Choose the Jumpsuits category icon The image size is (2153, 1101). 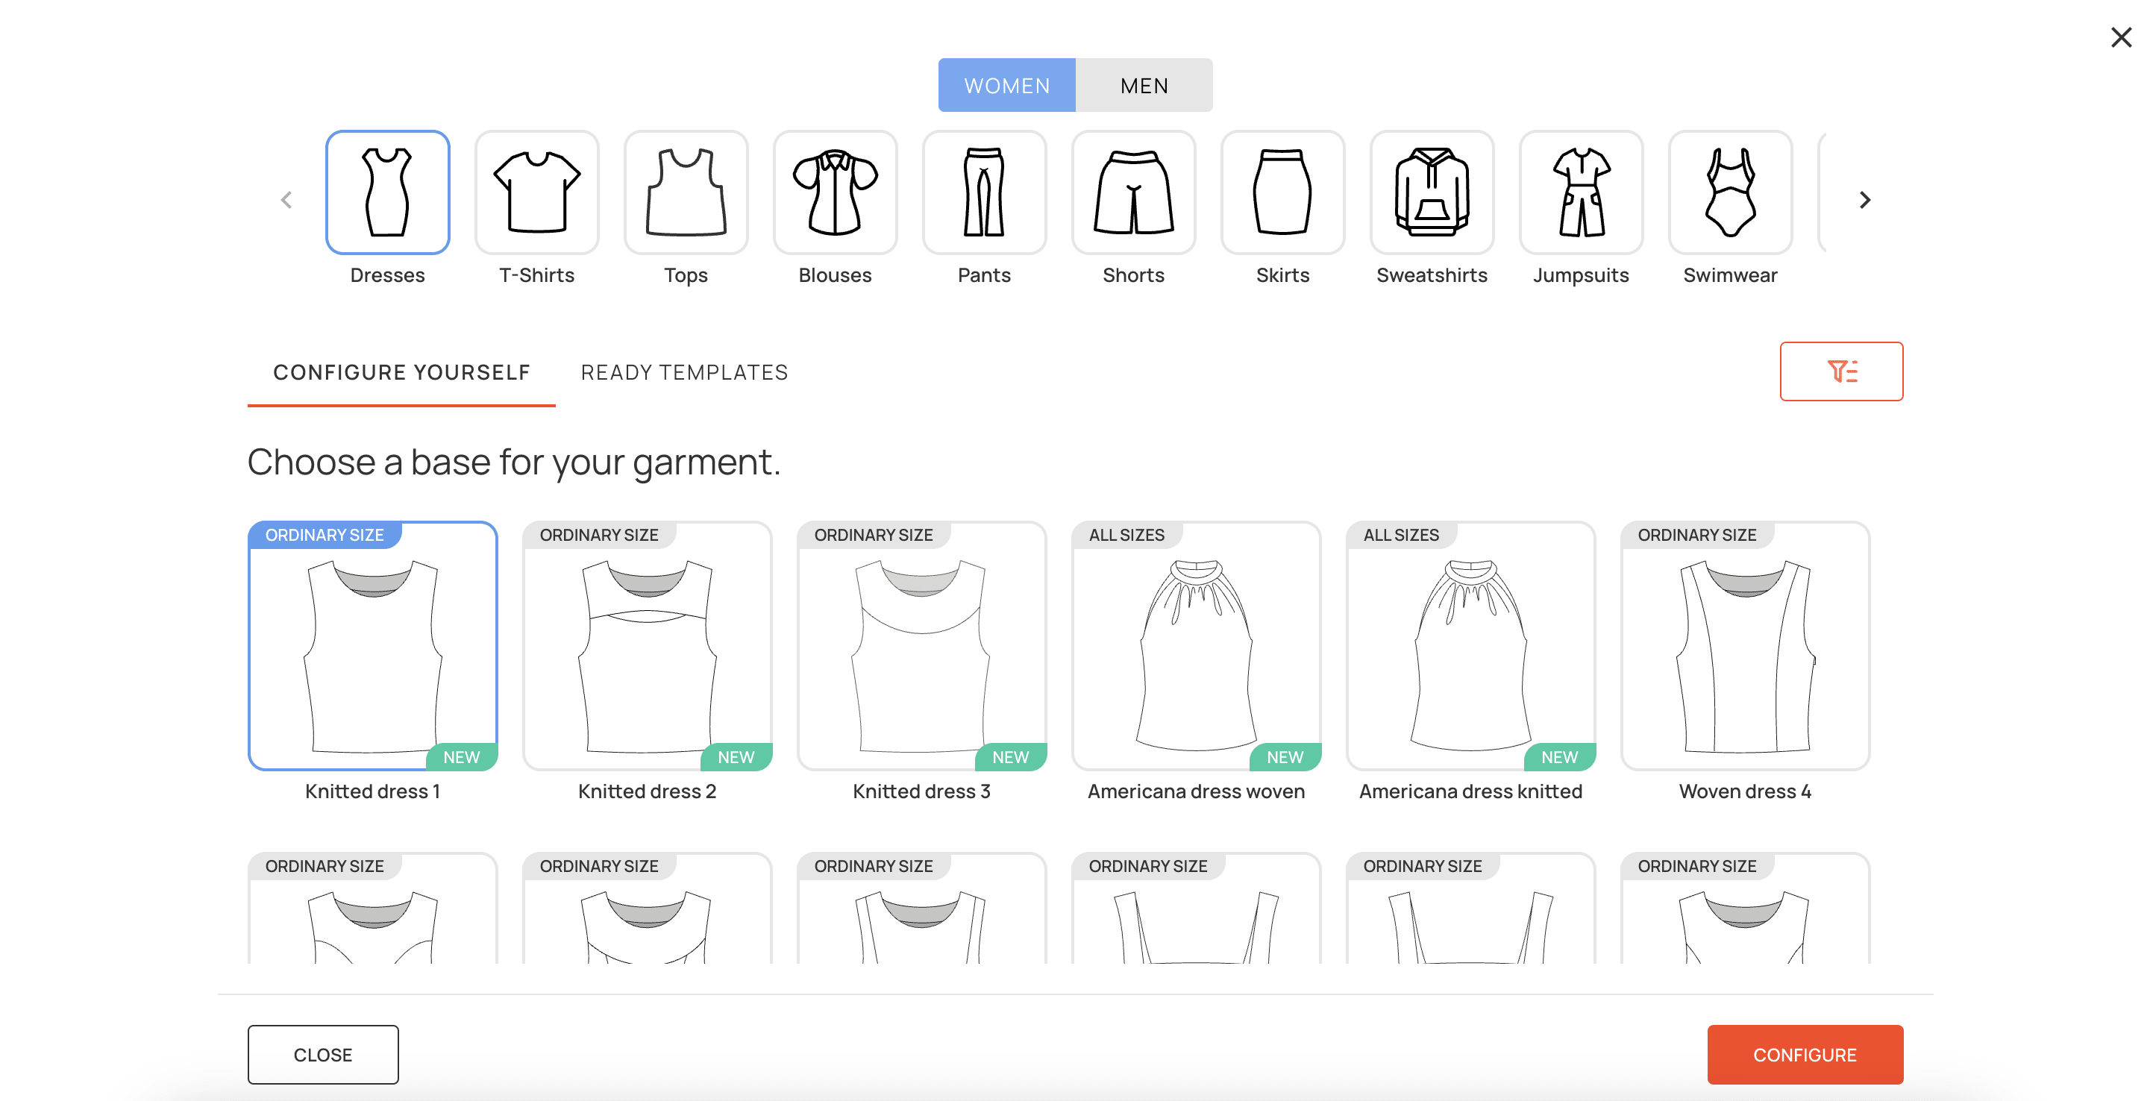tap(1581, 193)
